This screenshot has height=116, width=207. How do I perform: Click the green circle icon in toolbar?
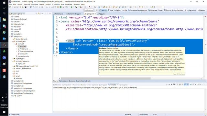pyautogui.click(x=61, y=7)
